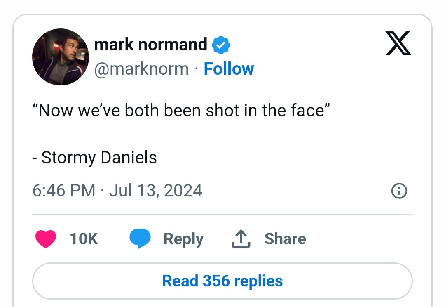The height and width of the screenshot is (307, 445).
Task: Click the word "replies" in the bottom button
Action: (258, 281)
